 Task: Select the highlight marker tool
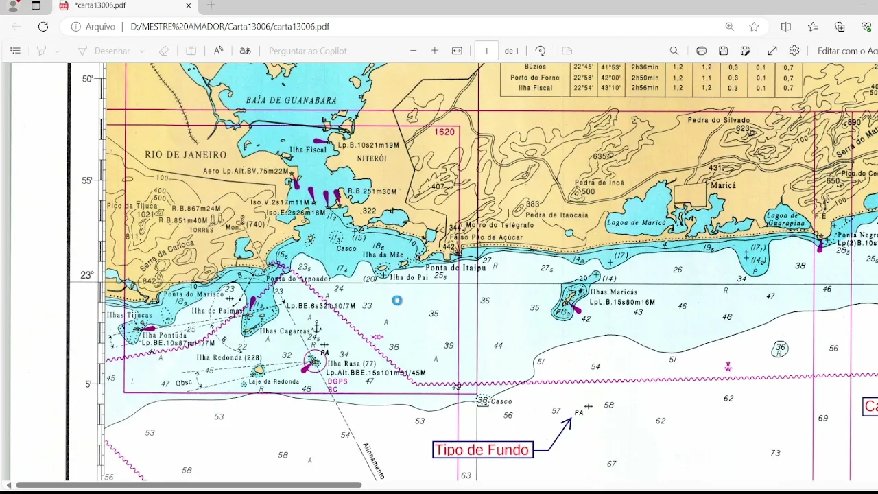click(41, 51)
